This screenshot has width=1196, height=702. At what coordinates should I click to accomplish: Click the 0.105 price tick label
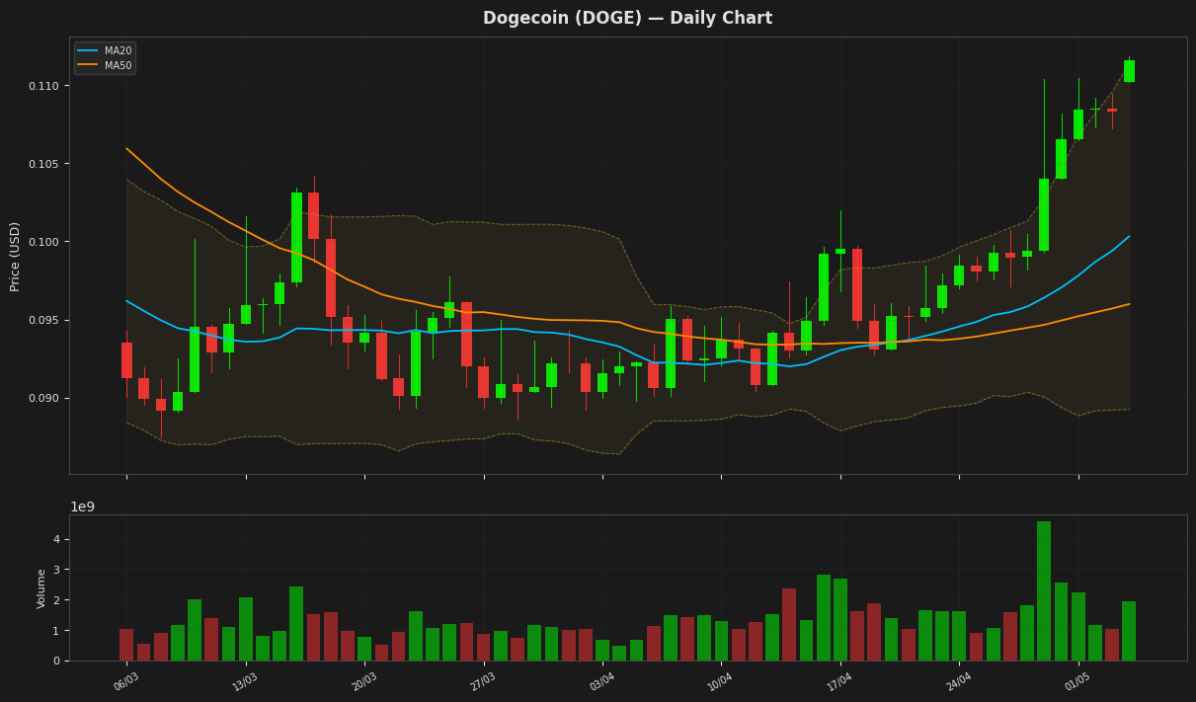point(43,164)
